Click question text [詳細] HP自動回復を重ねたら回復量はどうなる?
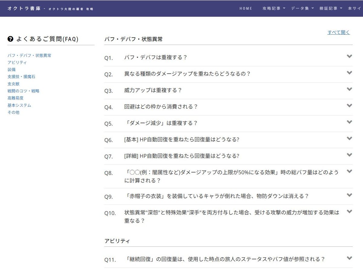363x269 pixels. [x=182, y=156]
